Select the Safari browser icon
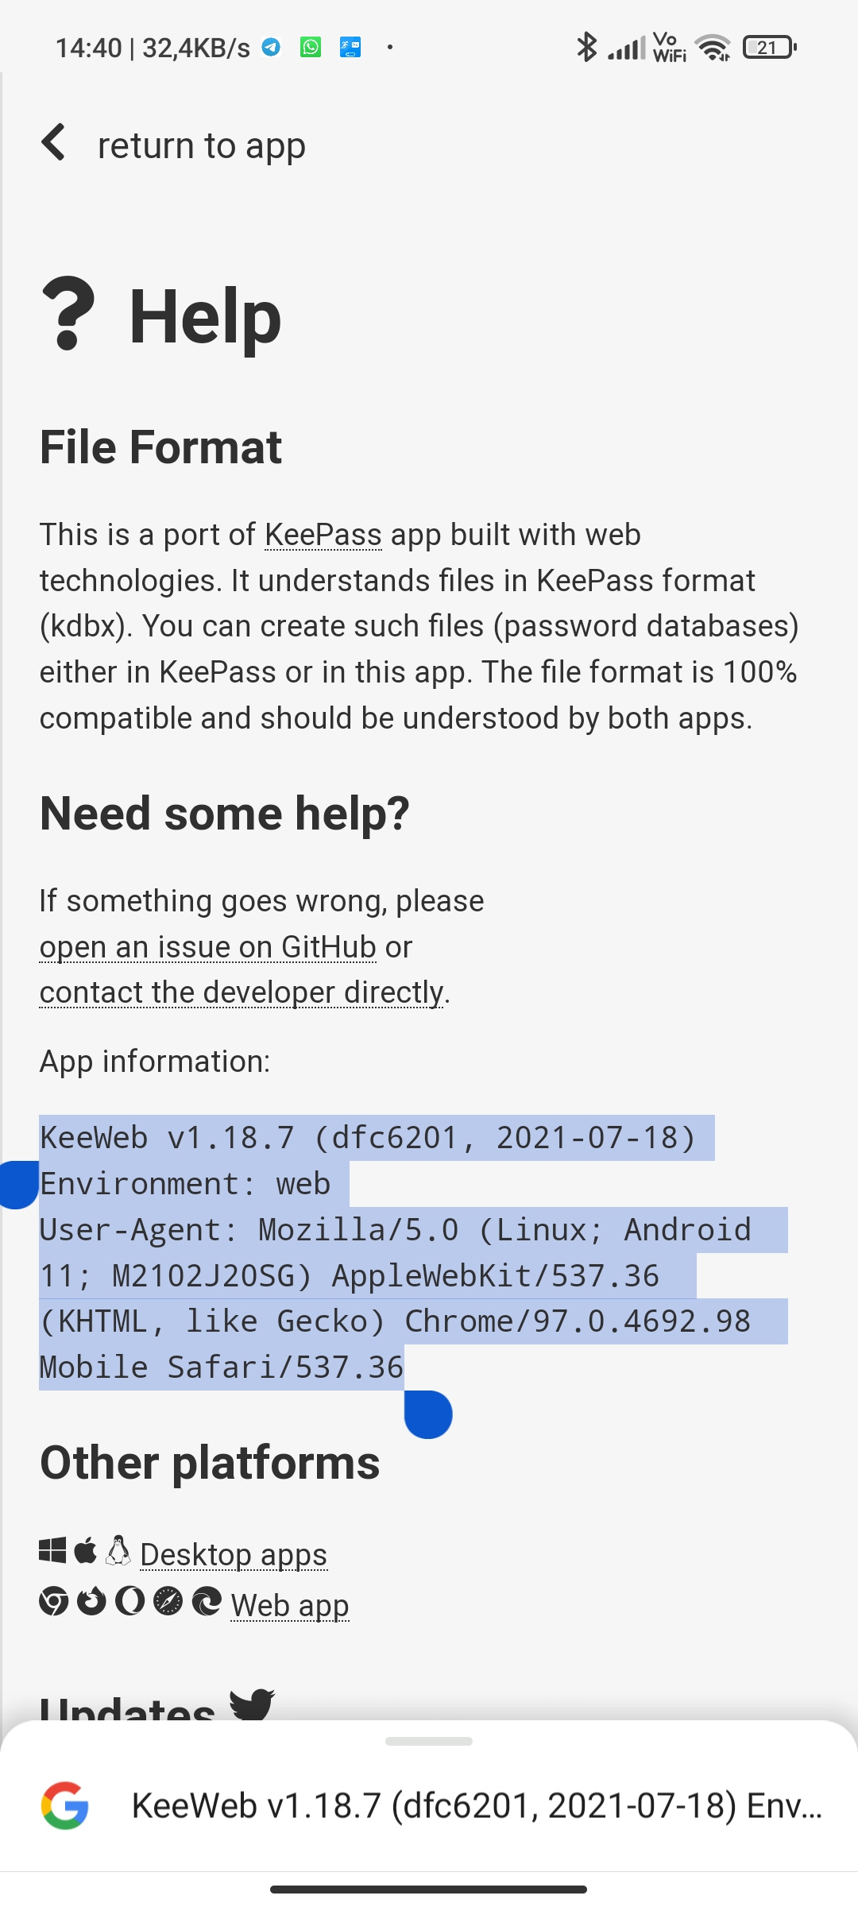This screenshot has height=1907, width=858. click(168, 1601)
